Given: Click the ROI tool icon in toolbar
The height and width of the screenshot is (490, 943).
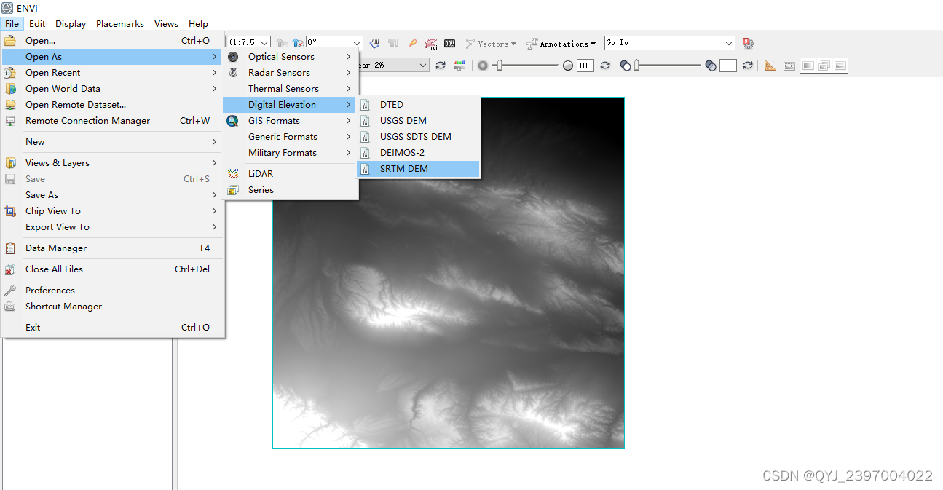Looking at the screenshot, I should [431, 44].
